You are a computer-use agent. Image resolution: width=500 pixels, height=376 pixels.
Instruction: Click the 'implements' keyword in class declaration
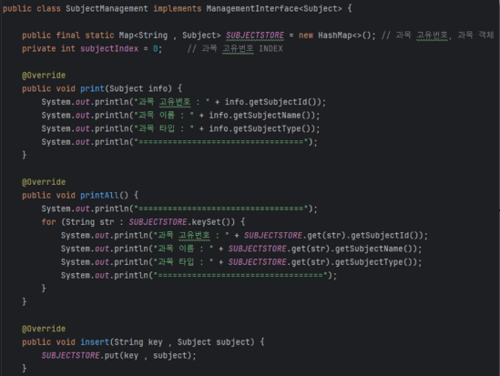(x=178, y=8)
